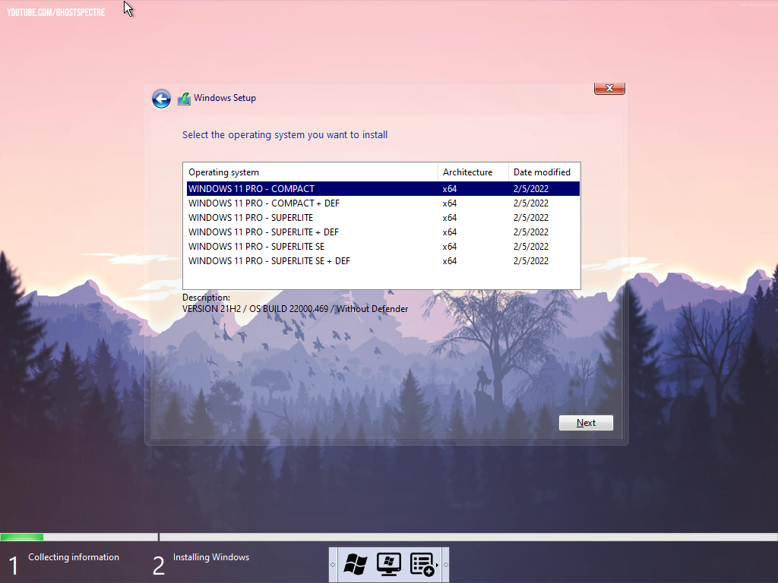
Task: Expand the small arrow beside list-plus icon
Action: (x=437, y=565)
